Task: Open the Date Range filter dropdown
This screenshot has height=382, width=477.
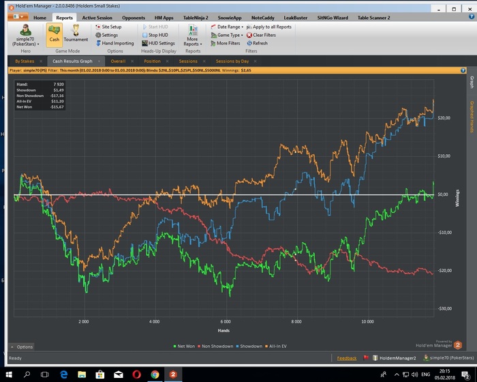Action: (227, 27)
